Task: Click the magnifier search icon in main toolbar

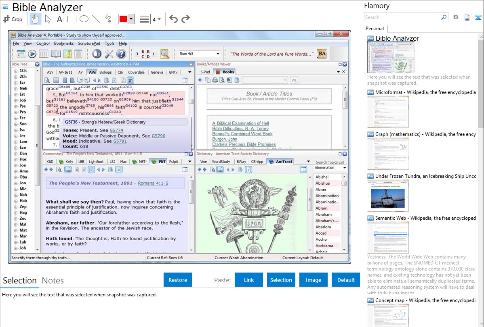Action: tap(165, 54)
